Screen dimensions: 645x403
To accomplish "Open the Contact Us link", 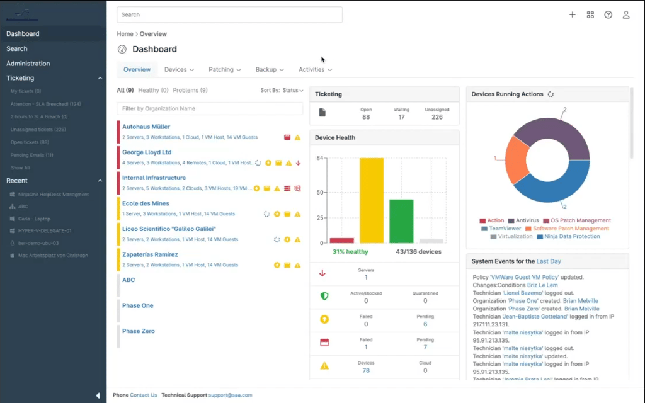I will point(145,395).
